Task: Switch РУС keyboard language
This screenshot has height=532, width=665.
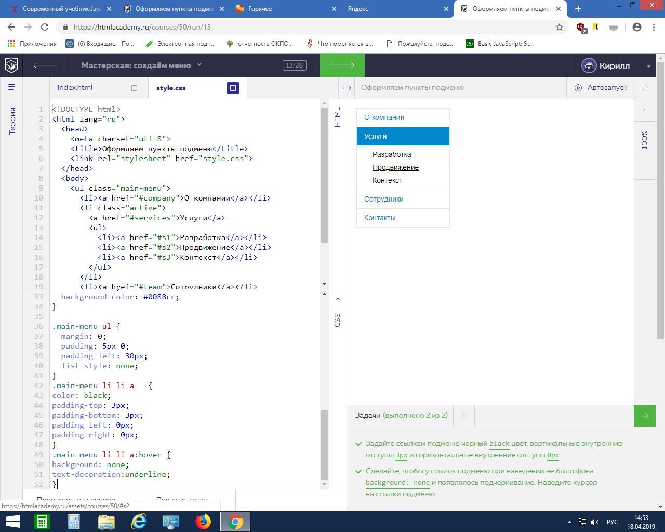Action: [613, 522]
